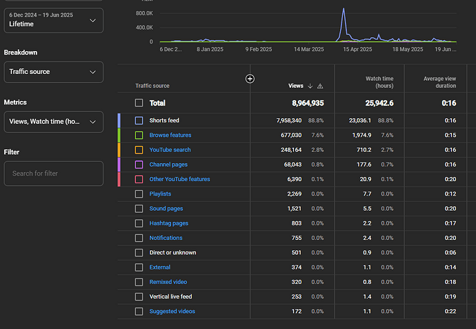This screenshot has height=329, width=476.
Task: Click the Hashtag pages link
Action: (168, 223)
